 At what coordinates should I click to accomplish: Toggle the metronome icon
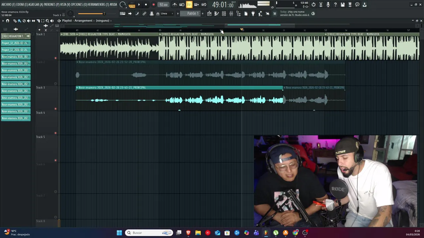[175, 5]
